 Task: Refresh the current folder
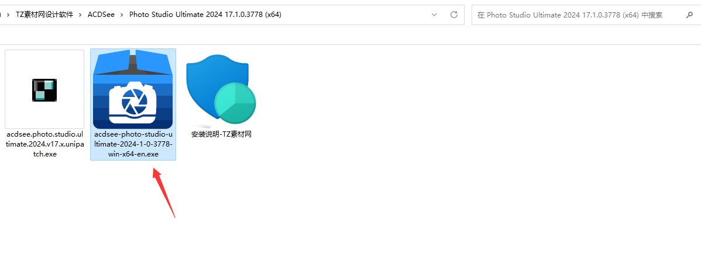click(x=453, y=15)
